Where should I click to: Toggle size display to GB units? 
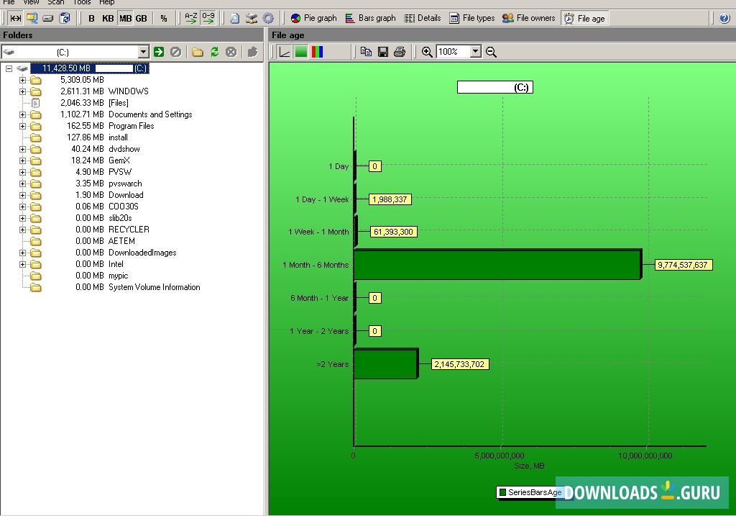tap(141, 18)
